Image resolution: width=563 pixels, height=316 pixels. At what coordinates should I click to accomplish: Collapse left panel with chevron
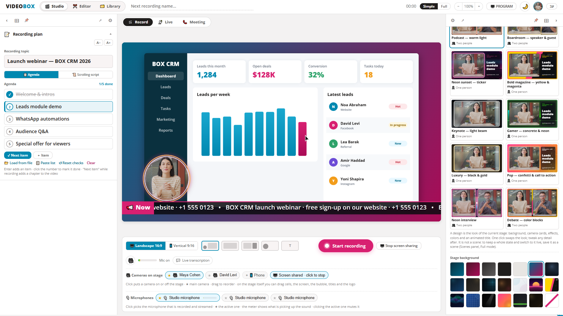tap(7, 20)
